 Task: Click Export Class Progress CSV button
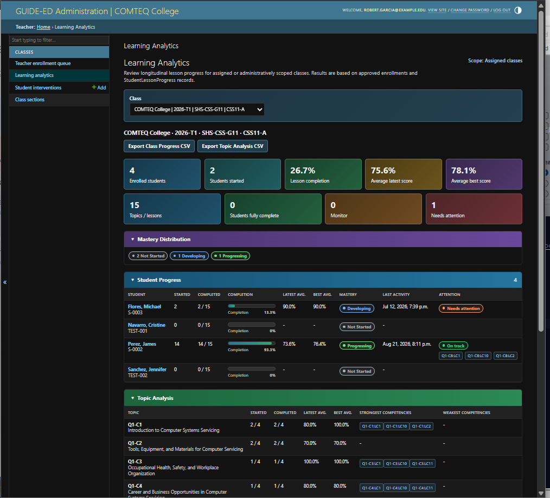tap(159, 146)
